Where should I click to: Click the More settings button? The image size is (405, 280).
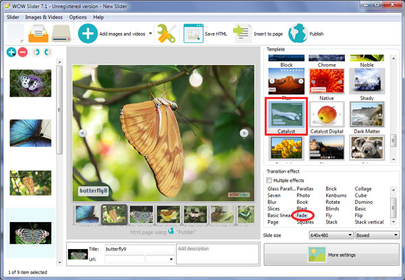(x=331, y=255)
